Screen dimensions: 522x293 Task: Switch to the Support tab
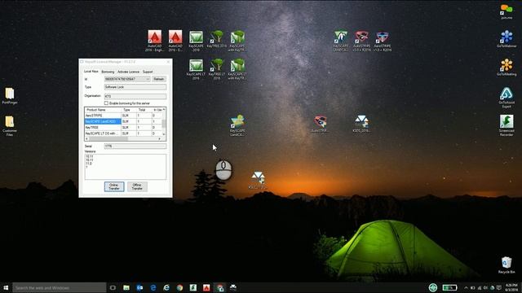[148, 72]
